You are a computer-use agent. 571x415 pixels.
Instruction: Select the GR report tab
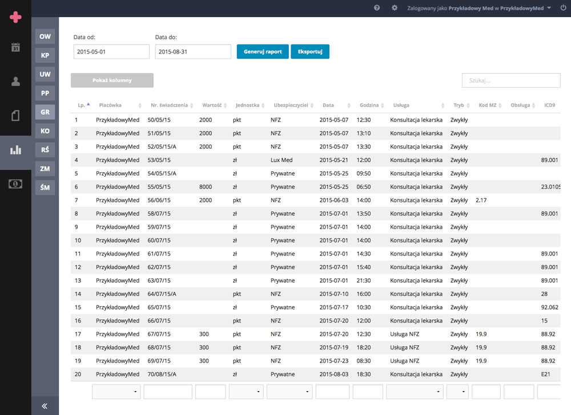45,112
